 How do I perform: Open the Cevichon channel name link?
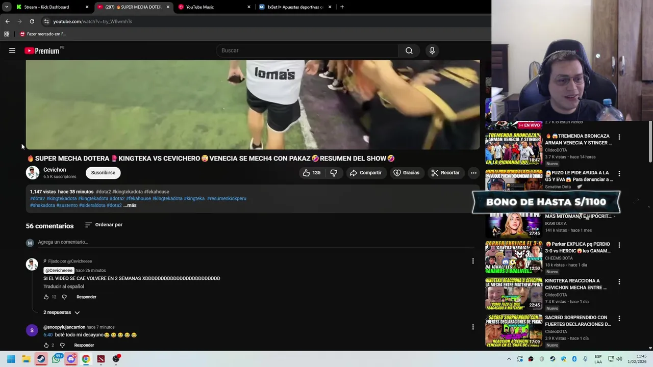click(x=55, y=170)
